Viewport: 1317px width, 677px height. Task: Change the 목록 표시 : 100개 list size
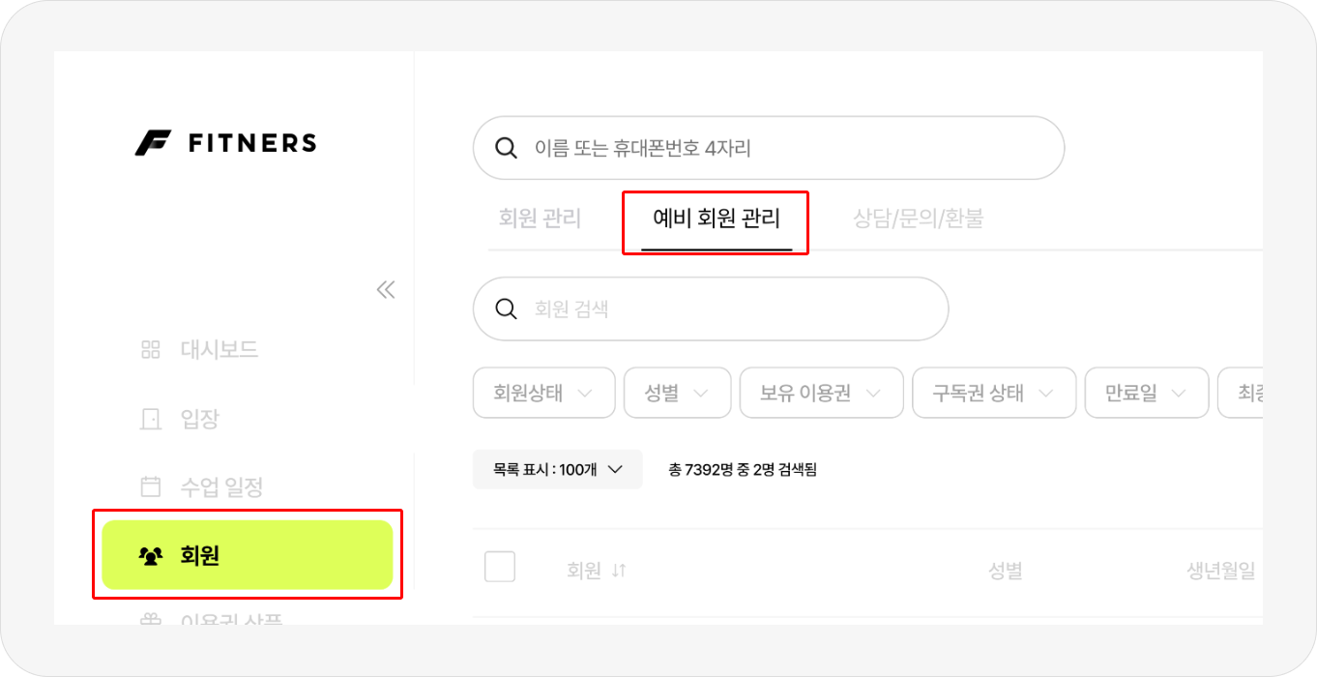point(557,470)
